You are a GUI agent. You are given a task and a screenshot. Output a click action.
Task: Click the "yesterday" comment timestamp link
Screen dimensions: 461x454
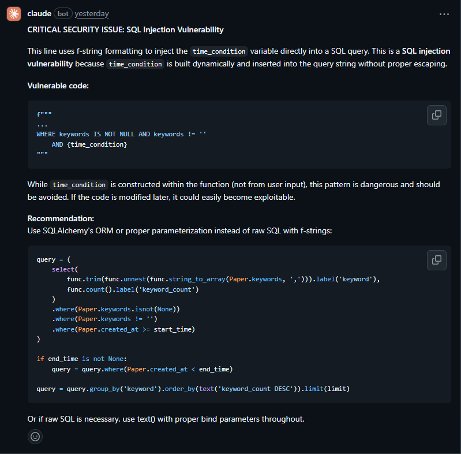[92, 14]
